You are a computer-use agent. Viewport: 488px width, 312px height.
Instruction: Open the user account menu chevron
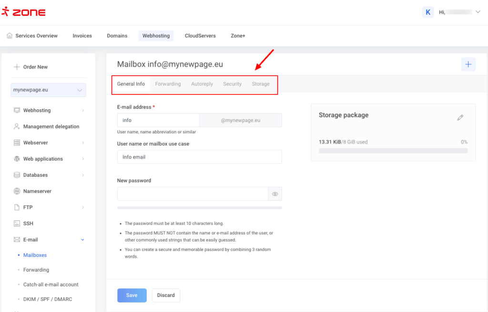tap(478, 12)
